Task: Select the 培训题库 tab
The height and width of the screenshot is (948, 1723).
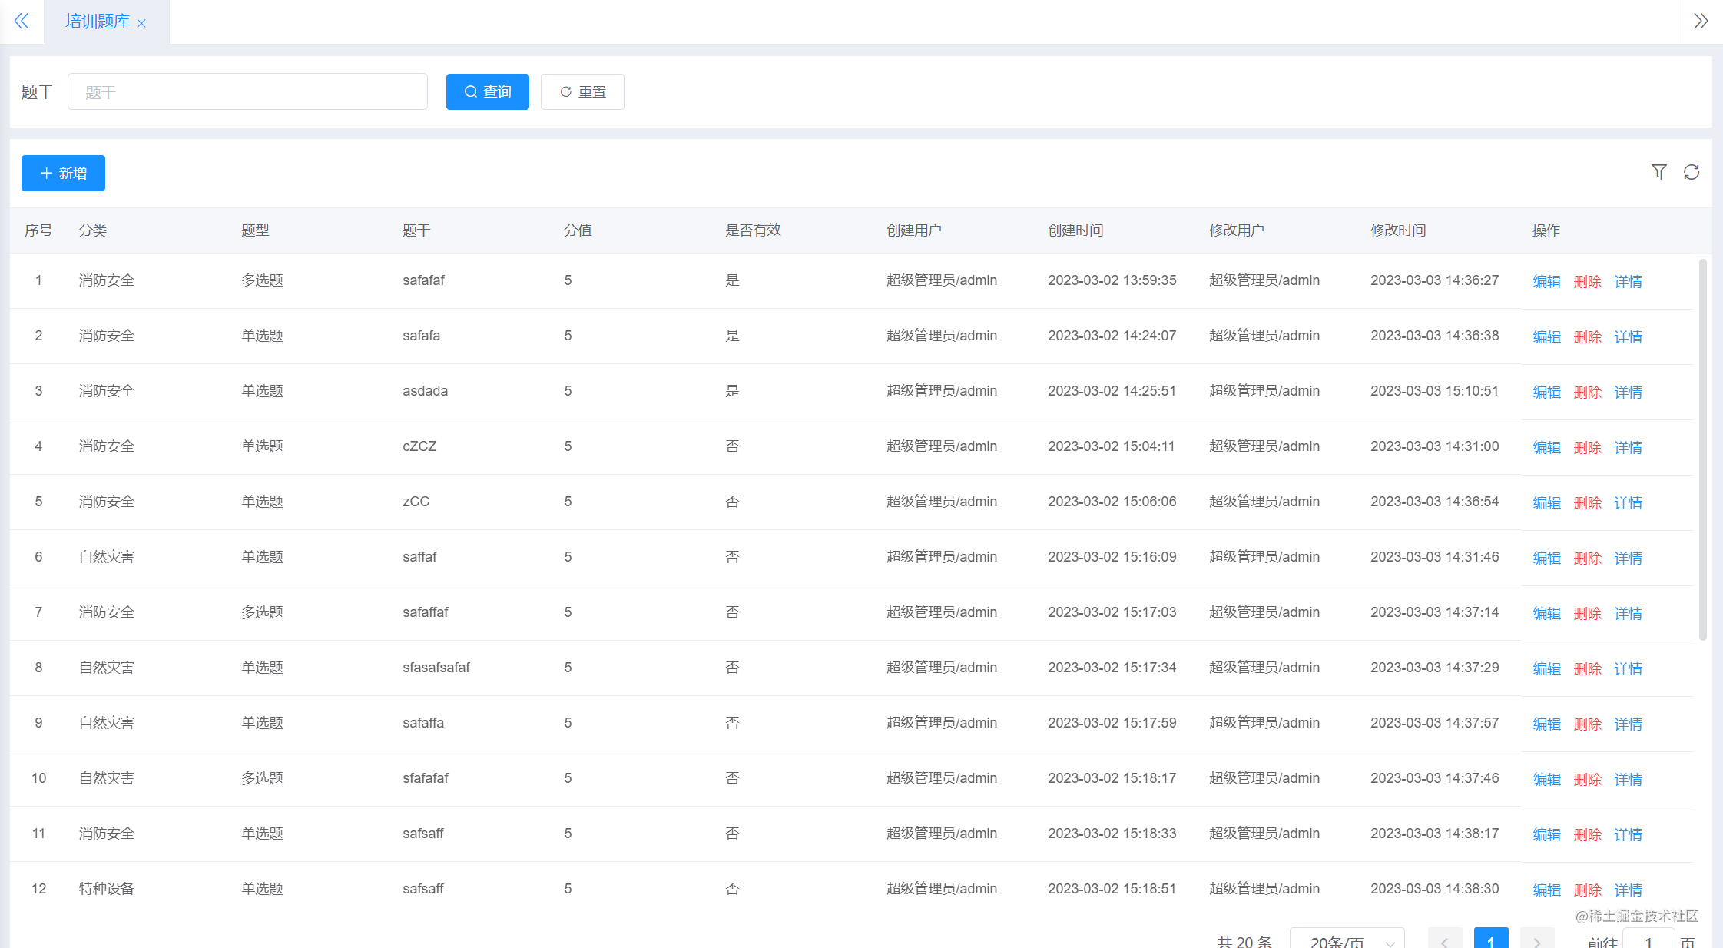Action: coord(98,21)
